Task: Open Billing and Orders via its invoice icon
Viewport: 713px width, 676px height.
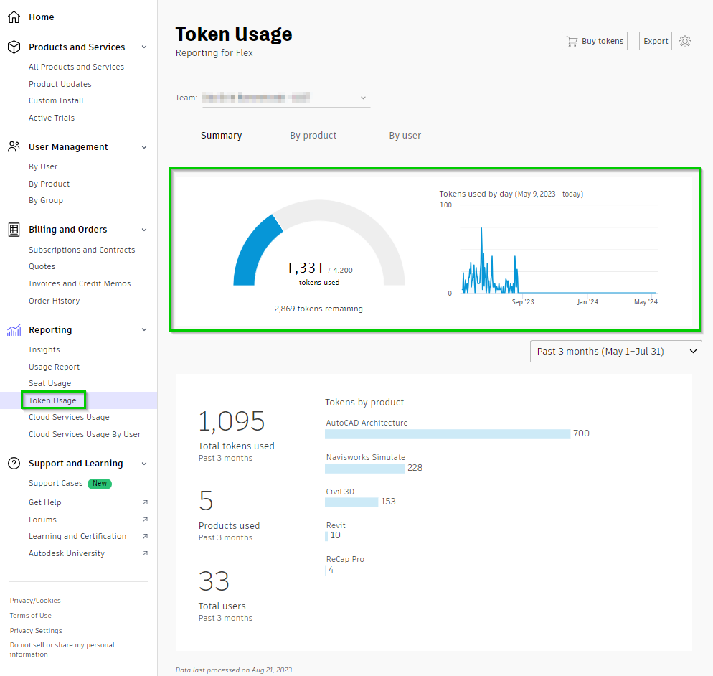Action: tap(13, 229)
